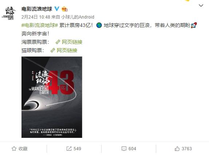
Task: Click the repost icon showing 549
Action: [x=69, y=148]
